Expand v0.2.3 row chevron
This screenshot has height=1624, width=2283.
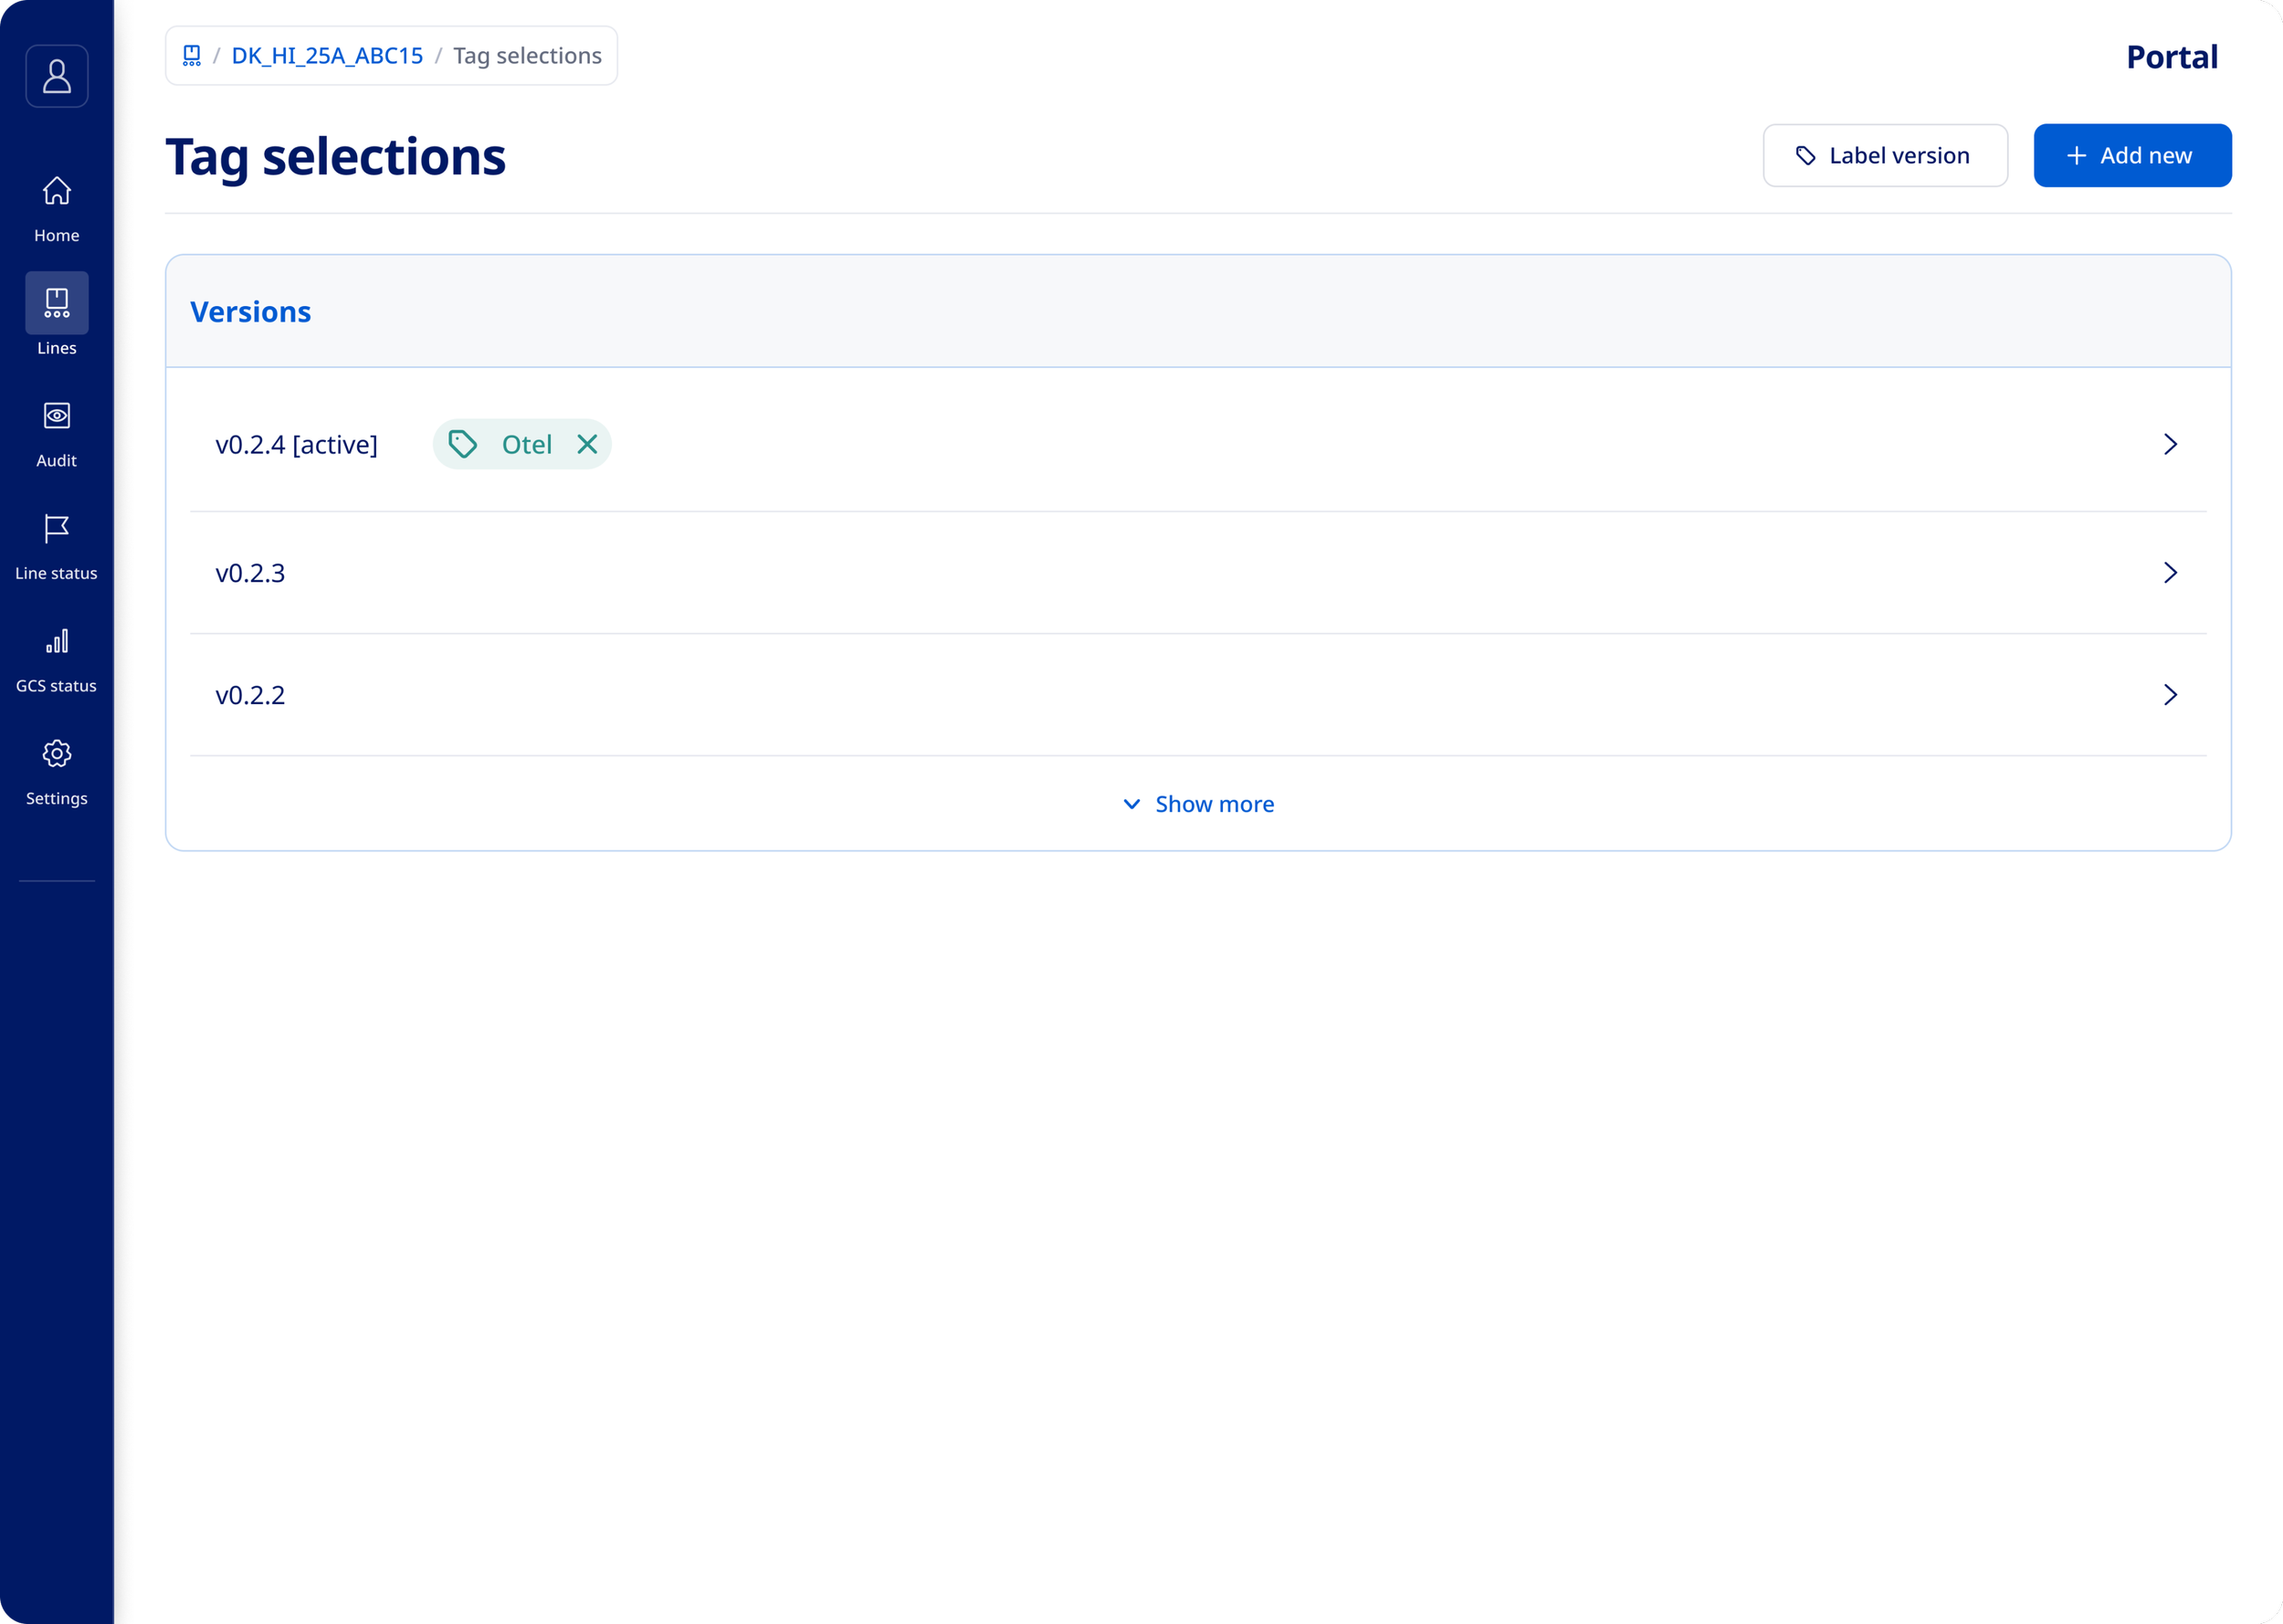(2169, 573)
